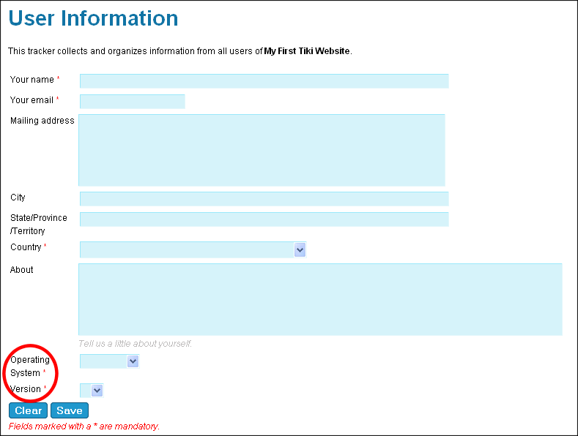The height and width of the screenshot is (436, 578).
Task: Click the 'Mailing address' label
Action: coord(42,121)
